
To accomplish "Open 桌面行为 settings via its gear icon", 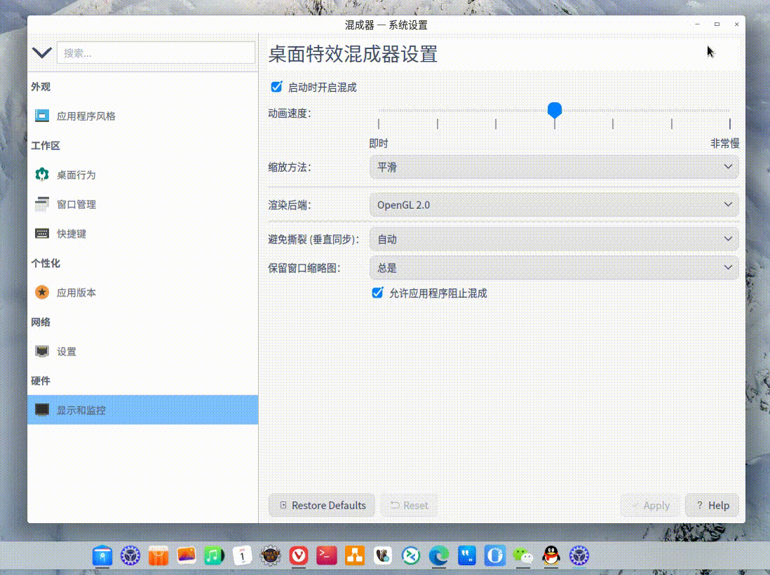I will tap(42, 175).
